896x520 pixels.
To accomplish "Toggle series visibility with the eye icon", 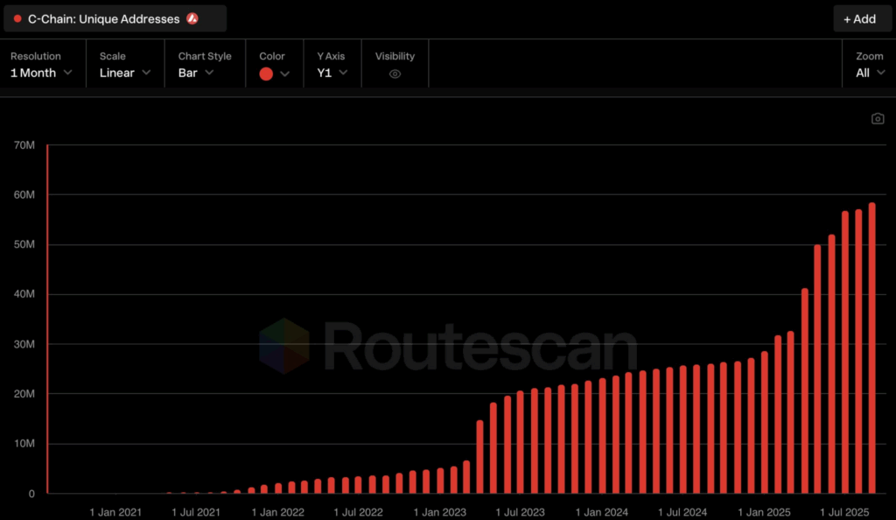I will tap(395, 74).
